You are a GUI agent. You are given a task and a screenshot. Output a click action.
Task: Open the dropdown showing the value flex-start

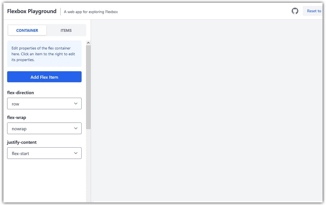coord(44,153)
